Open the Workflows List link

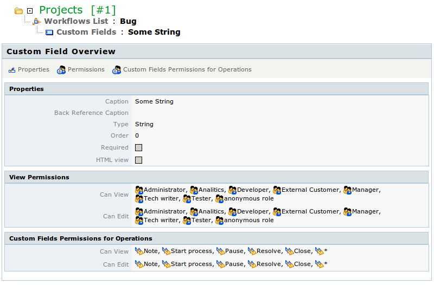pos(76,21)
